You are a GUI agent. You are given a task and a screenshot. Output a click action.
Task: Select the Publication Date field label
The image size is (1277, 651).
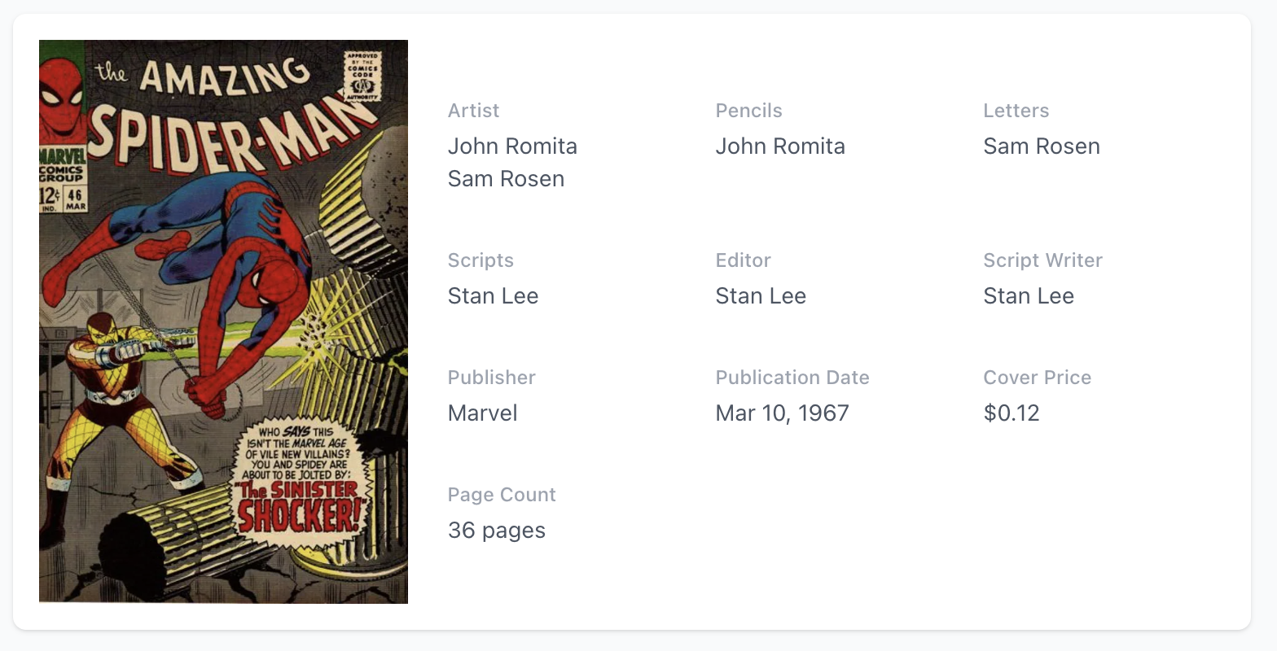(792, 378)
